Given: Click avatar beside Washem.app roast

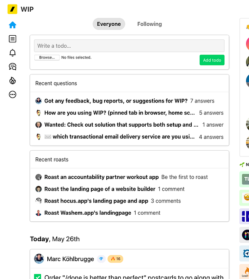Looking at the screenshot, I should click(x=39, y=213).
